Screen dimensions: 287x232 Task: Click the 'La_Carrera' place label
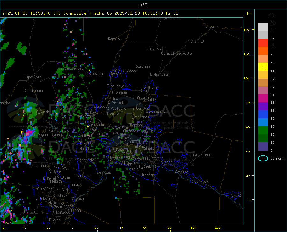39,166
